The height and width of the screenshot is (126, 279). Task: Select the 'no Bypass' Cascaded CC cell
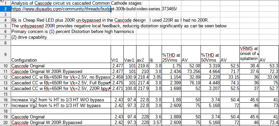(x=61, y=77)
